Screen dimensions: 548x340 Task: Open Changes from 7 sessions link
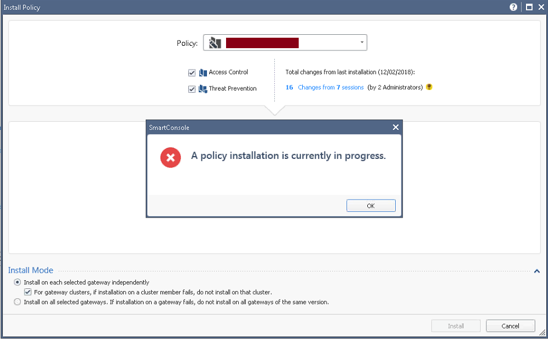pyautogui.click(x=331, y=87)
